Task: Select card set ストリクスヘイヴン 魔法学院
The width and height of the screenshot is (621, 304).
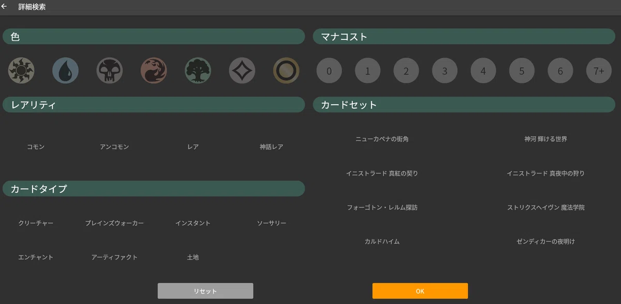Action: coord(545,208)
